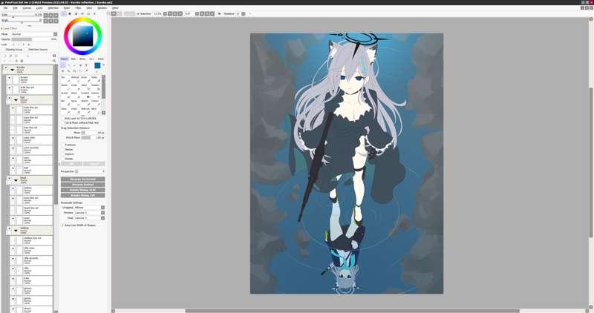Select the Deform transform option
594x313 pixels.
pyautogui.click(x=68, y=154)
